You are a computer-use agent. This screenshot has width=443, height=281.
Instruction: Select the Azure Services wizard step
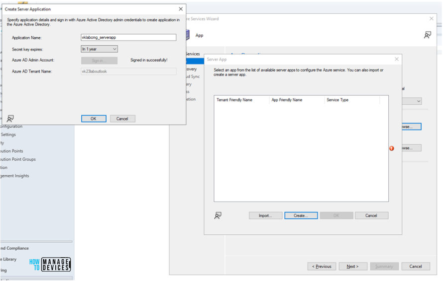(x=193, y=54)
